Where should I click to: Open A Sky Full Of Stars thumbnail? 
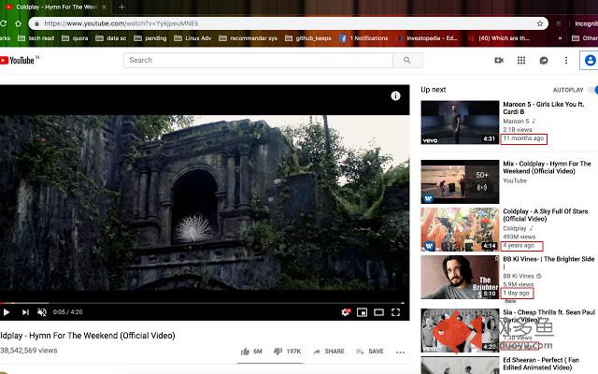point(460,229)
